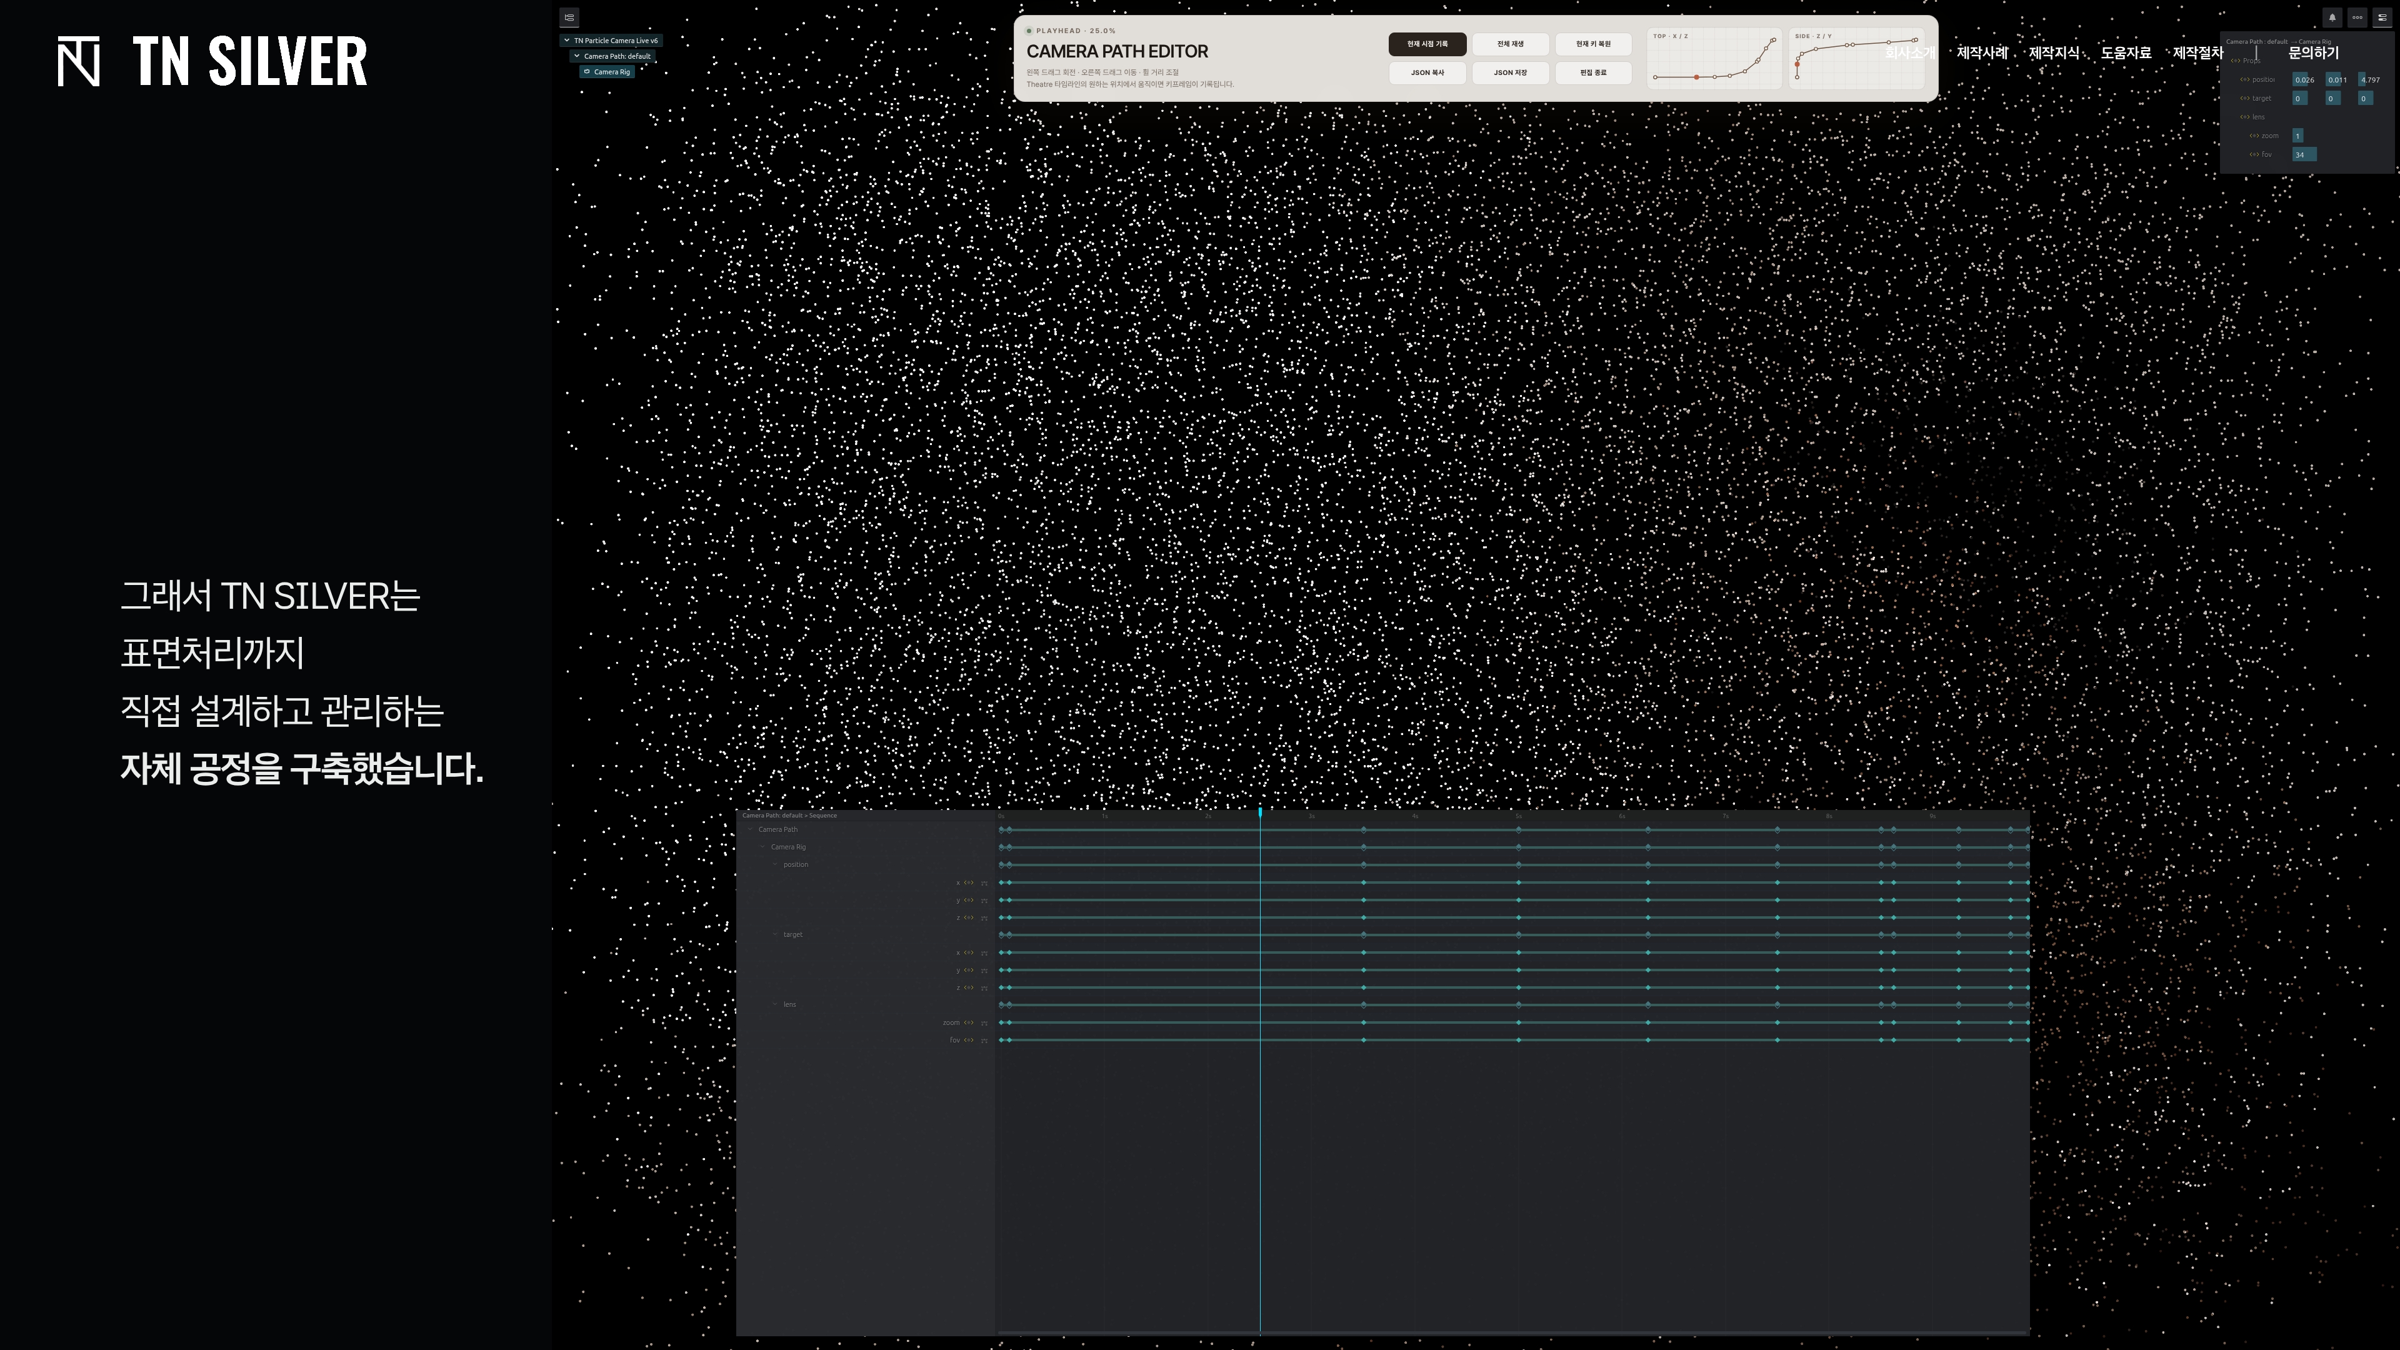Collapse the Camera Path row in timeline
The image size is (2400, 1350).
[x=750, y=829]
